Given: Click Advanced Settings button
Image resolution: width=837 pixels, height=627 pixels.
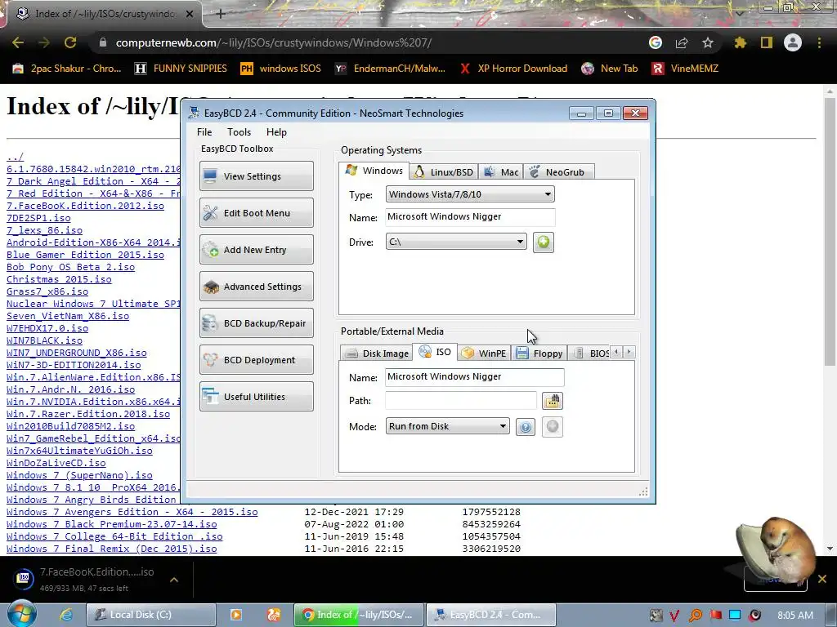Looking at the screenshot, I should (x=256, y=287).
